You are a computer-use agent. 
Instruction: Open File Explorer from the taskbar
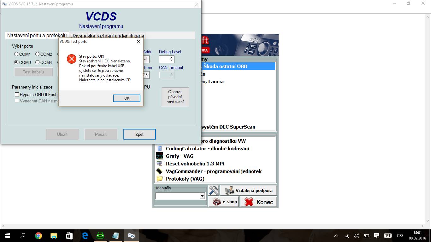pyautogui.click(x=54, y=236)
